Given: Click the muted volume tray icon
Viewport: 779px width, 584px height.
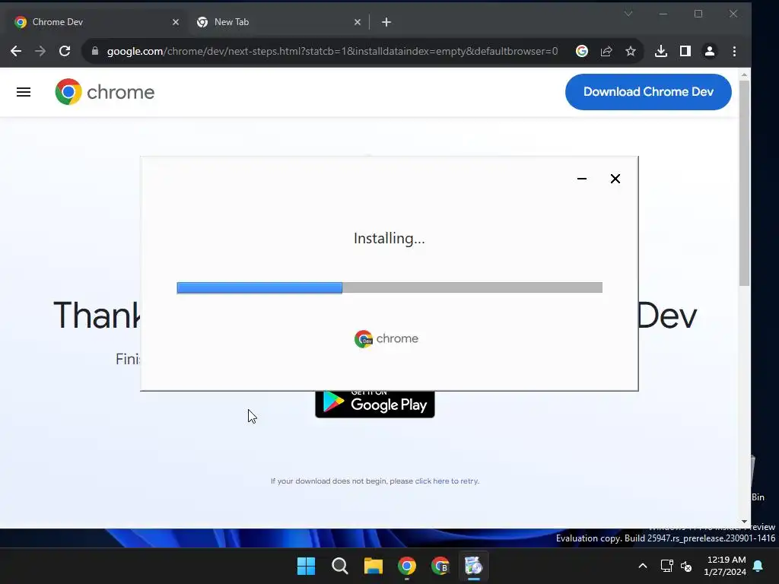Looking at the screenshot, I should click(x=686, y=566).
